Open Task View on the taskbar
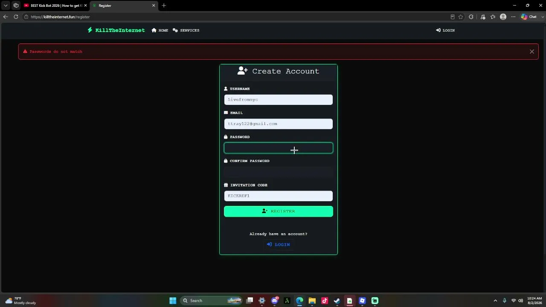Screen dimensions: 546x307 [250, 301]
